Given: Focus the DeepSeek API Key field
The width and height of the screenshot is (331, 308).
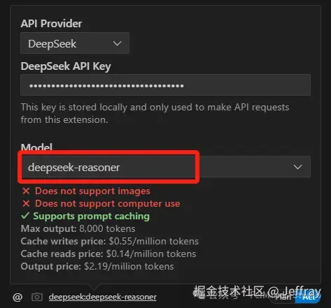Looking at the screenshot, I should 165,85.
